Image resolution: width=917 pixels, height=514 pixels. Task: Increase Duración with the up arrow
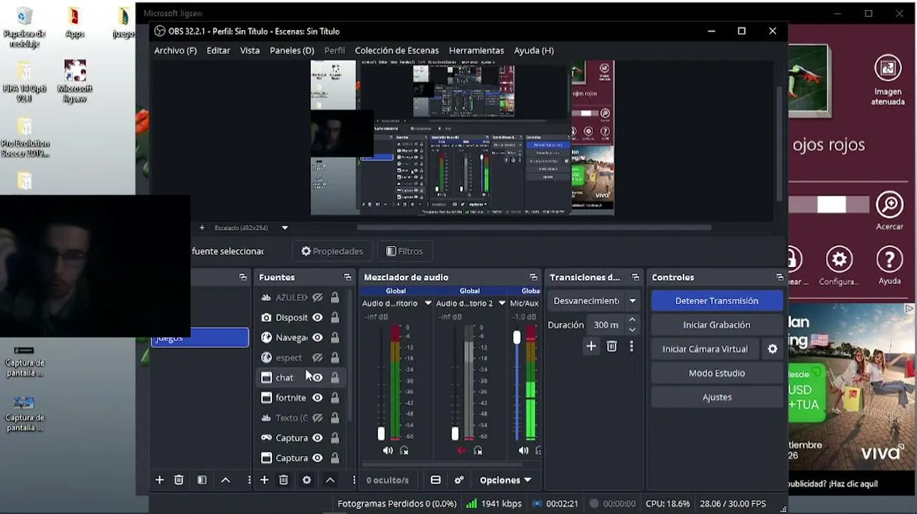coord(632,321)
